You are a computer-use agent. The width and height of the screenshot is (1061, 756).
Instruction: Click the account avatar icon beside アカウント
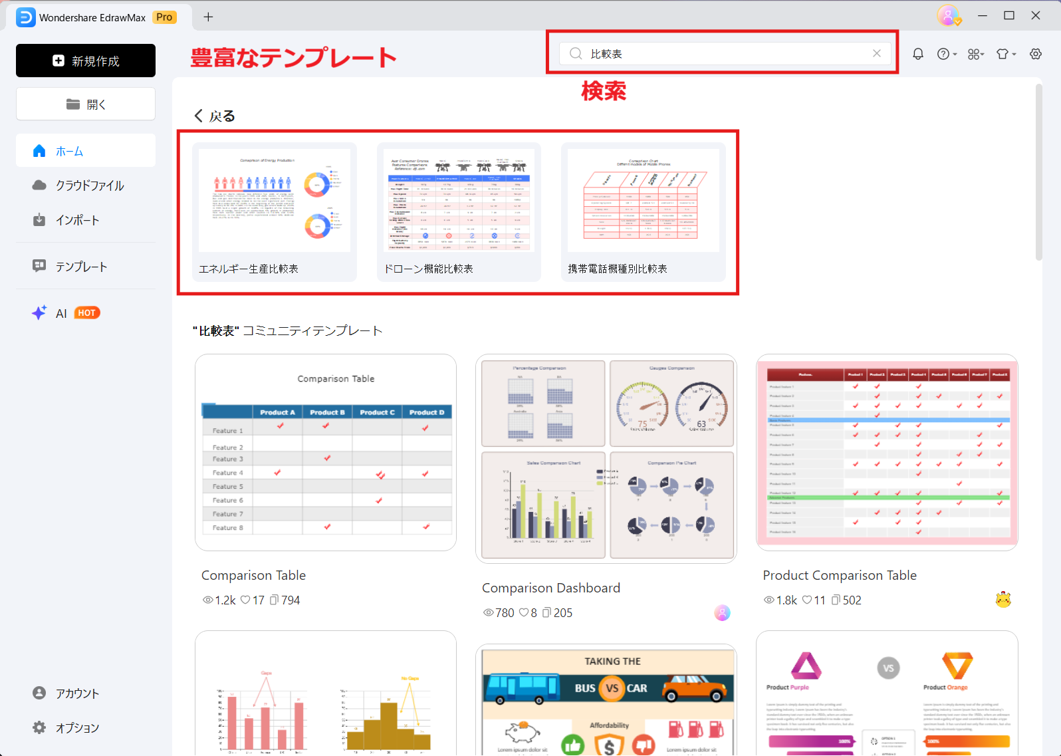39,693
